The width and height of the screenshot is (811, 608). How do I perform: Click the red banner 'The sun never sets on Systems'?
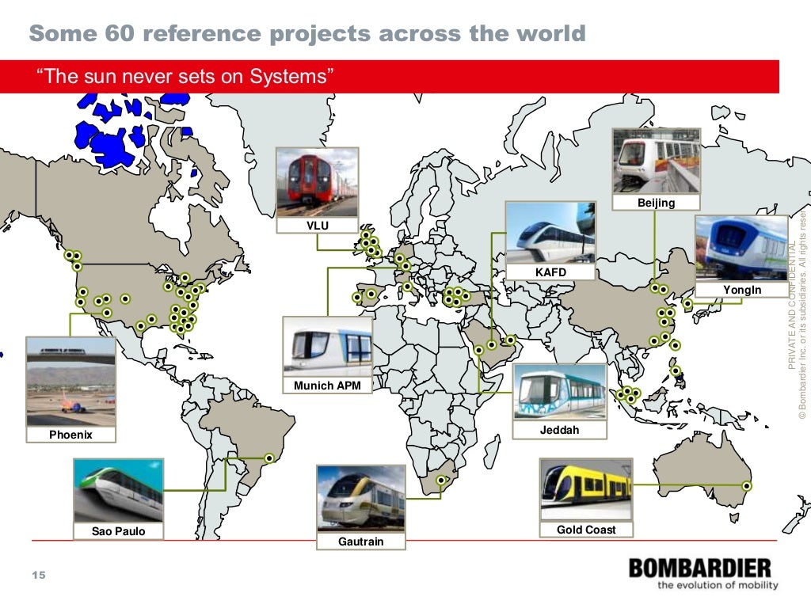390,77
